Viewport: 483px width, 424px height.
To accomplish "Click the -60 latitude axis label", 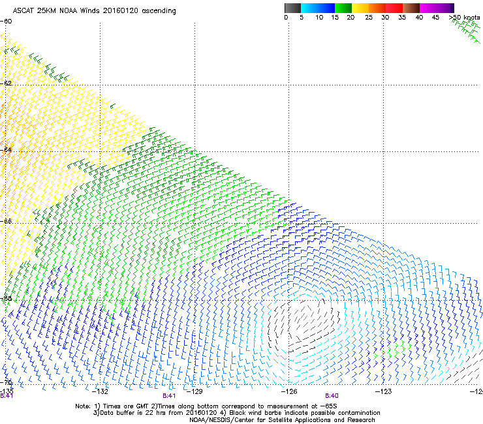I will pyautogui.click(x=6, y=22).
